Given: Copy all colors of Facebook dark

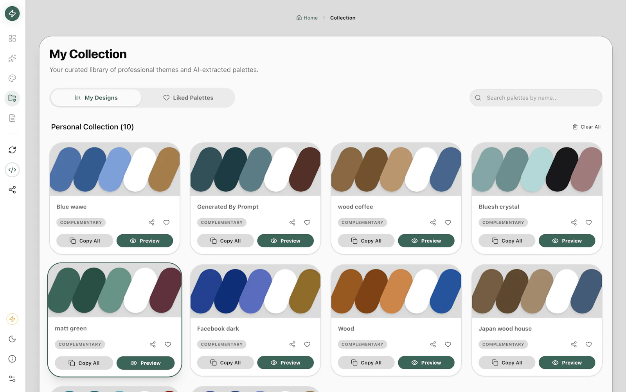Looking at the screenshot, I should click(225, 363).
